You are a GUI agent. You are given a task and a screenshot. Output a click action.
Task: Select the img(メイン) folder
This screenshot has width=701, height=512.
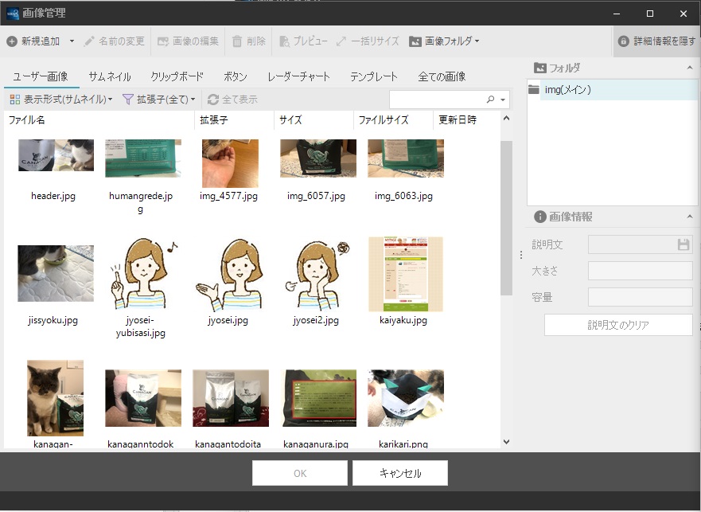click(613, 89)
